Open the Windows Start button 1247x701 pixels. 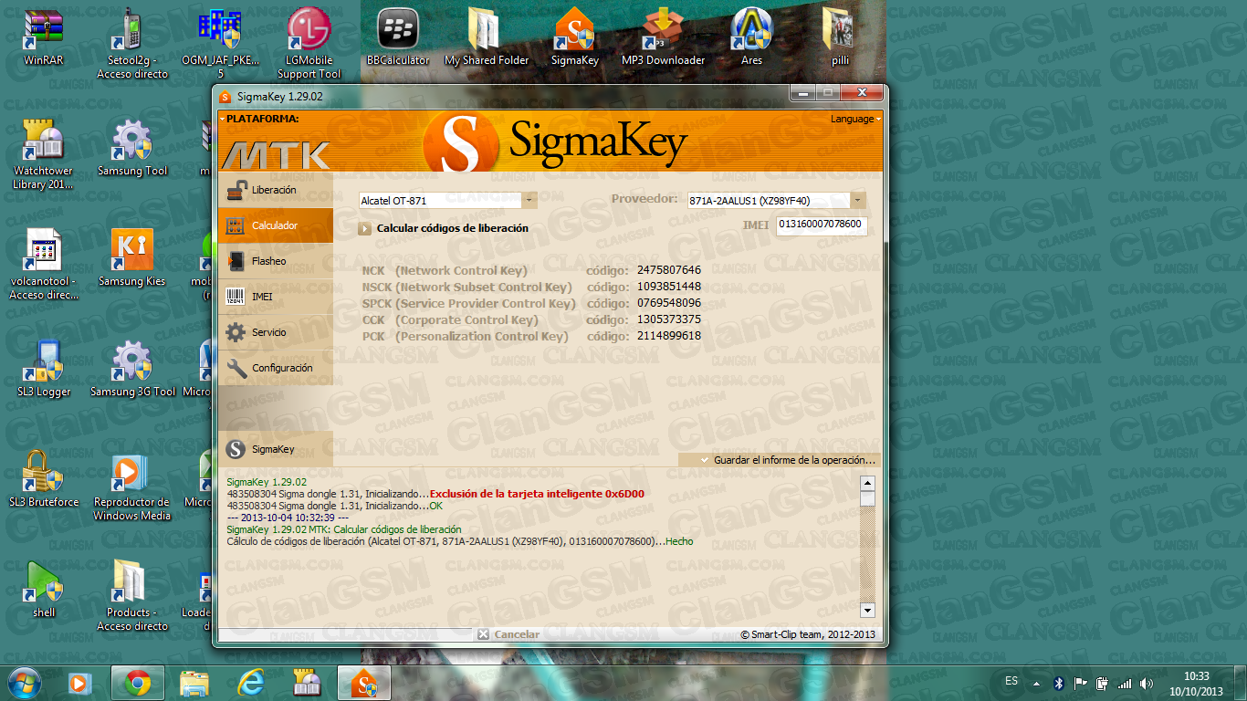point(25,683)
